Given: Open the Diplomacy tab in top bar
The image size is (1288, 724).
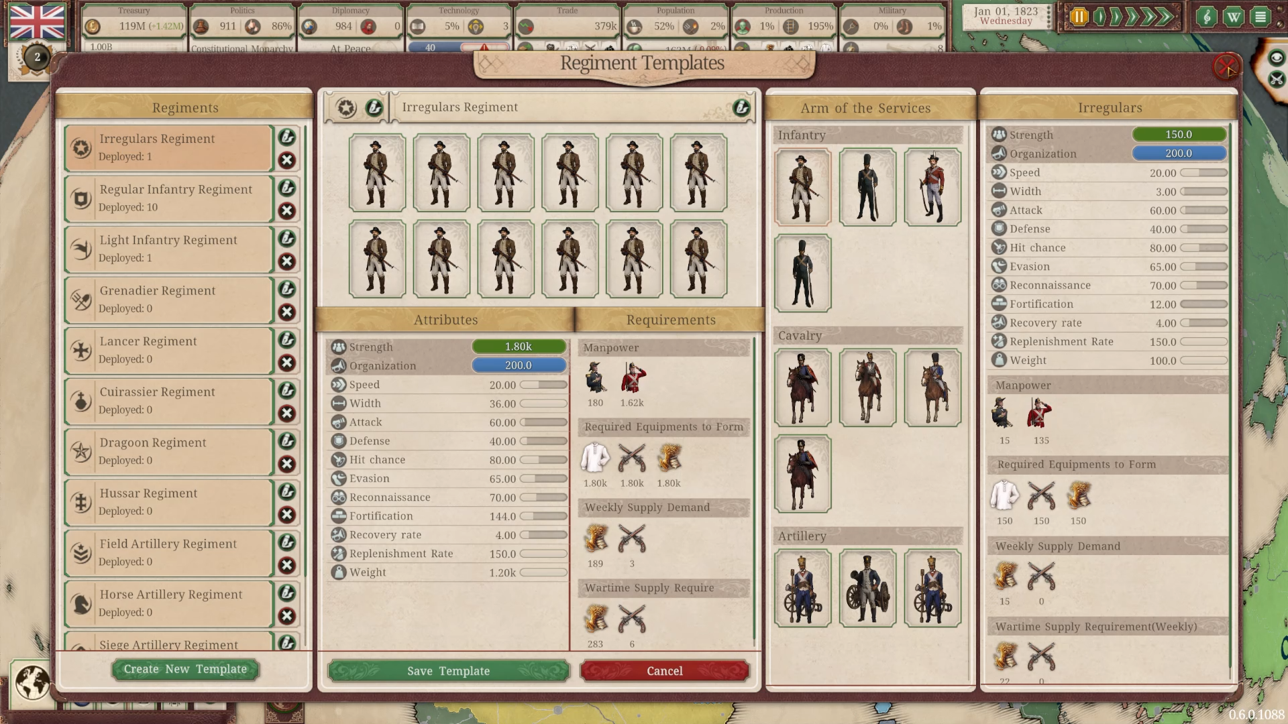Looking at the screenshot, I should point(350,11).
